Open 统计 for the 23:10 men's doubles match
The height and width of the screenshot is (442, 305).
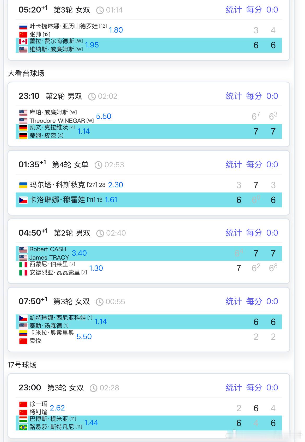(234, 96)
